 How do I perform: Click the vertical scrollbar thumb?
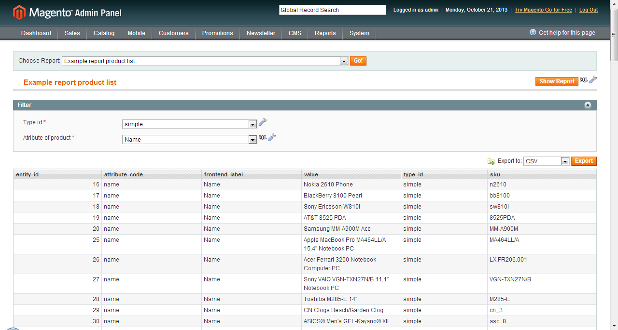[614, 35]
